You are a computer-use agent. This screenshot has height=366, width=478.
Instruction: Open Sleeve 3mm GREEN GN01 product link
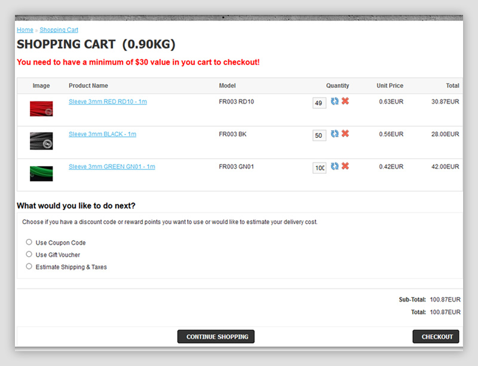112,167
